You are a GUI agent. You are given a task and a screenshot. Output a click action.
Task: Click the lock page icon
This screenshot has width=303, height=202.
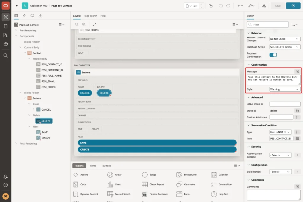coord(211,6)
